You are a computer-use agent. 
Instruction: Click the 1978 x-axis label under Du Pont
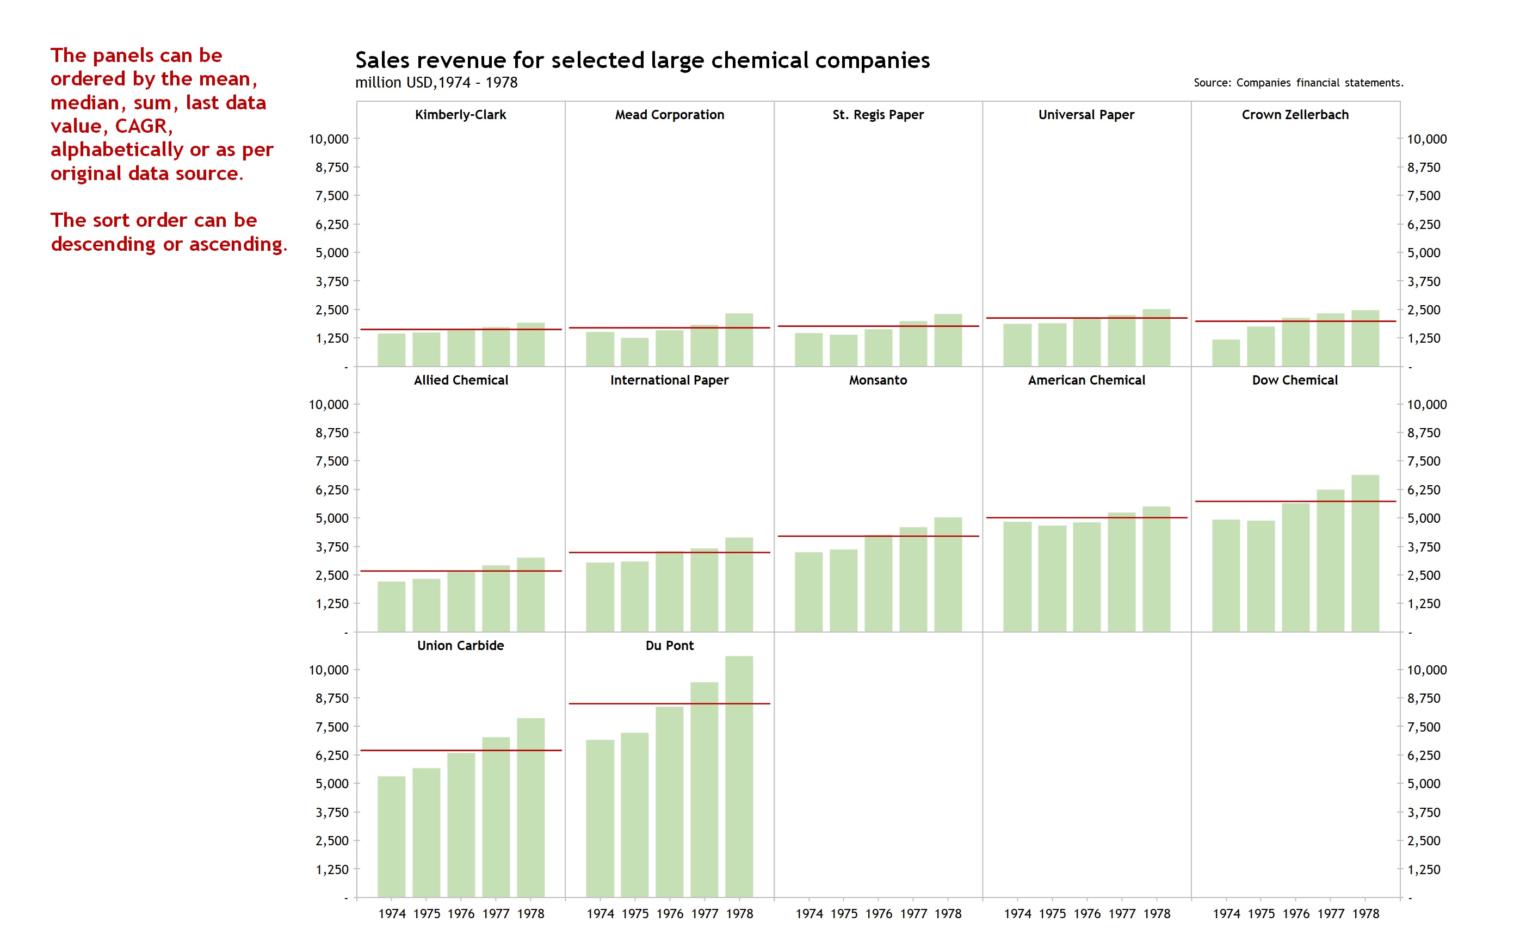click(740, 914)
